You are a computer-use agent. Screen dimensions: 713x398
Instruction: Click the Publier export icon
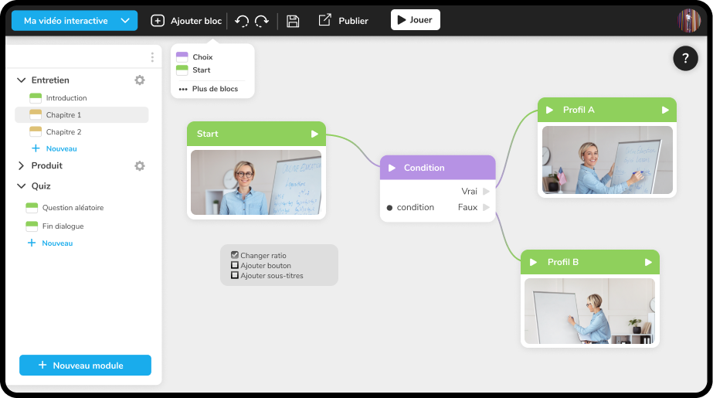coord(324,20)
